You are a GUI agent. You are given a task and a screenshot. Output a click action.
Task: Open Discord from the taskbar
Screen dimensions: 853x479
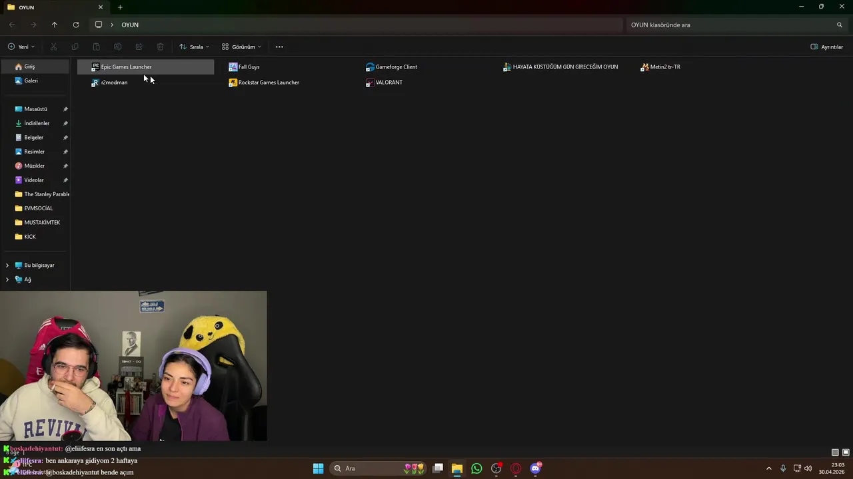tap(535, 468)
